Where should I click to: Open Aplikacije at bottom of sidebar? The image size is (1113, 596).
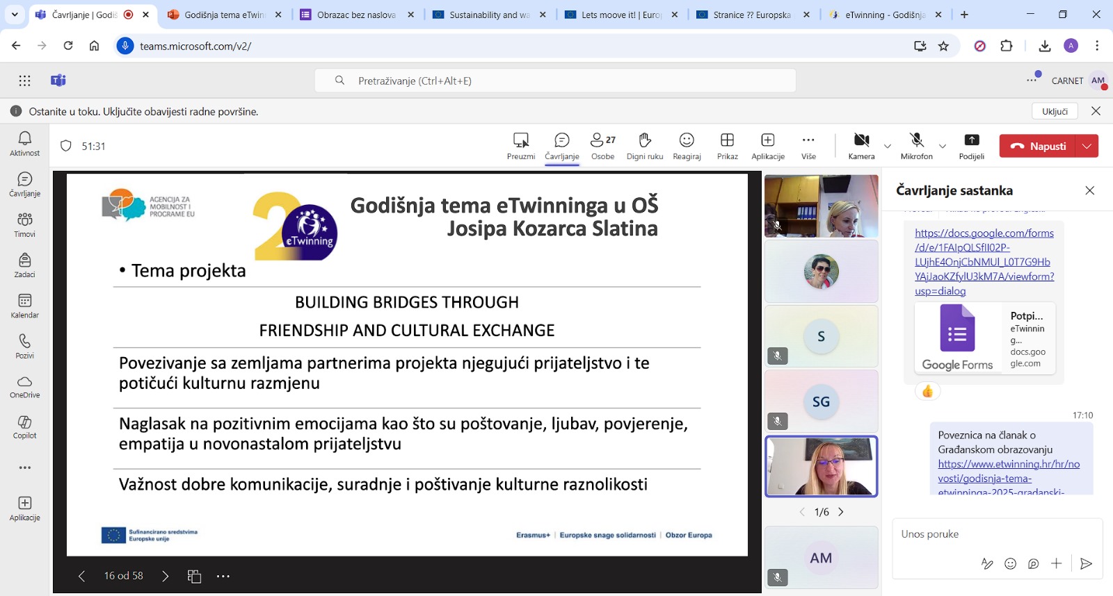click(x=24, y=508)
